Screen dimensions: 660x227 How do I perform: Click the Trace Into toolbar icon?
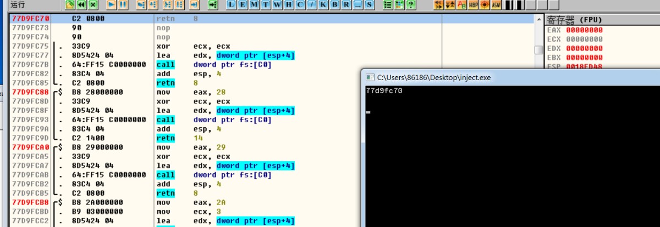pos(168,4)
